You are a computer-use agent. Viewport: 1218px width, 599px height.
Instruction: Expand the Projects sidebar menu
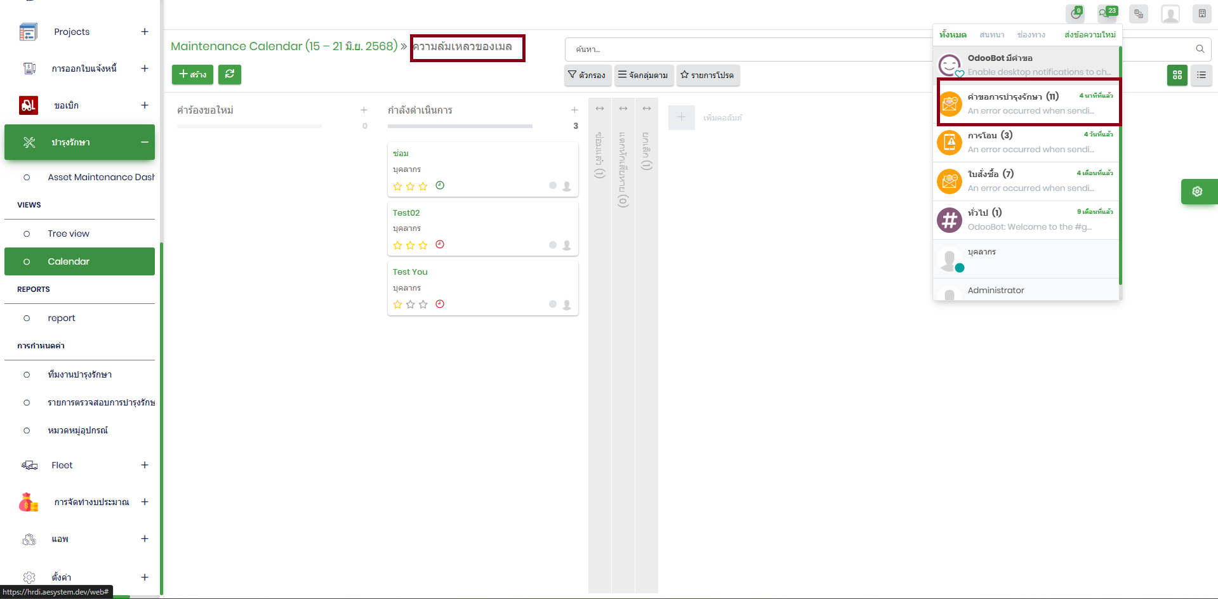coord(145,32)
